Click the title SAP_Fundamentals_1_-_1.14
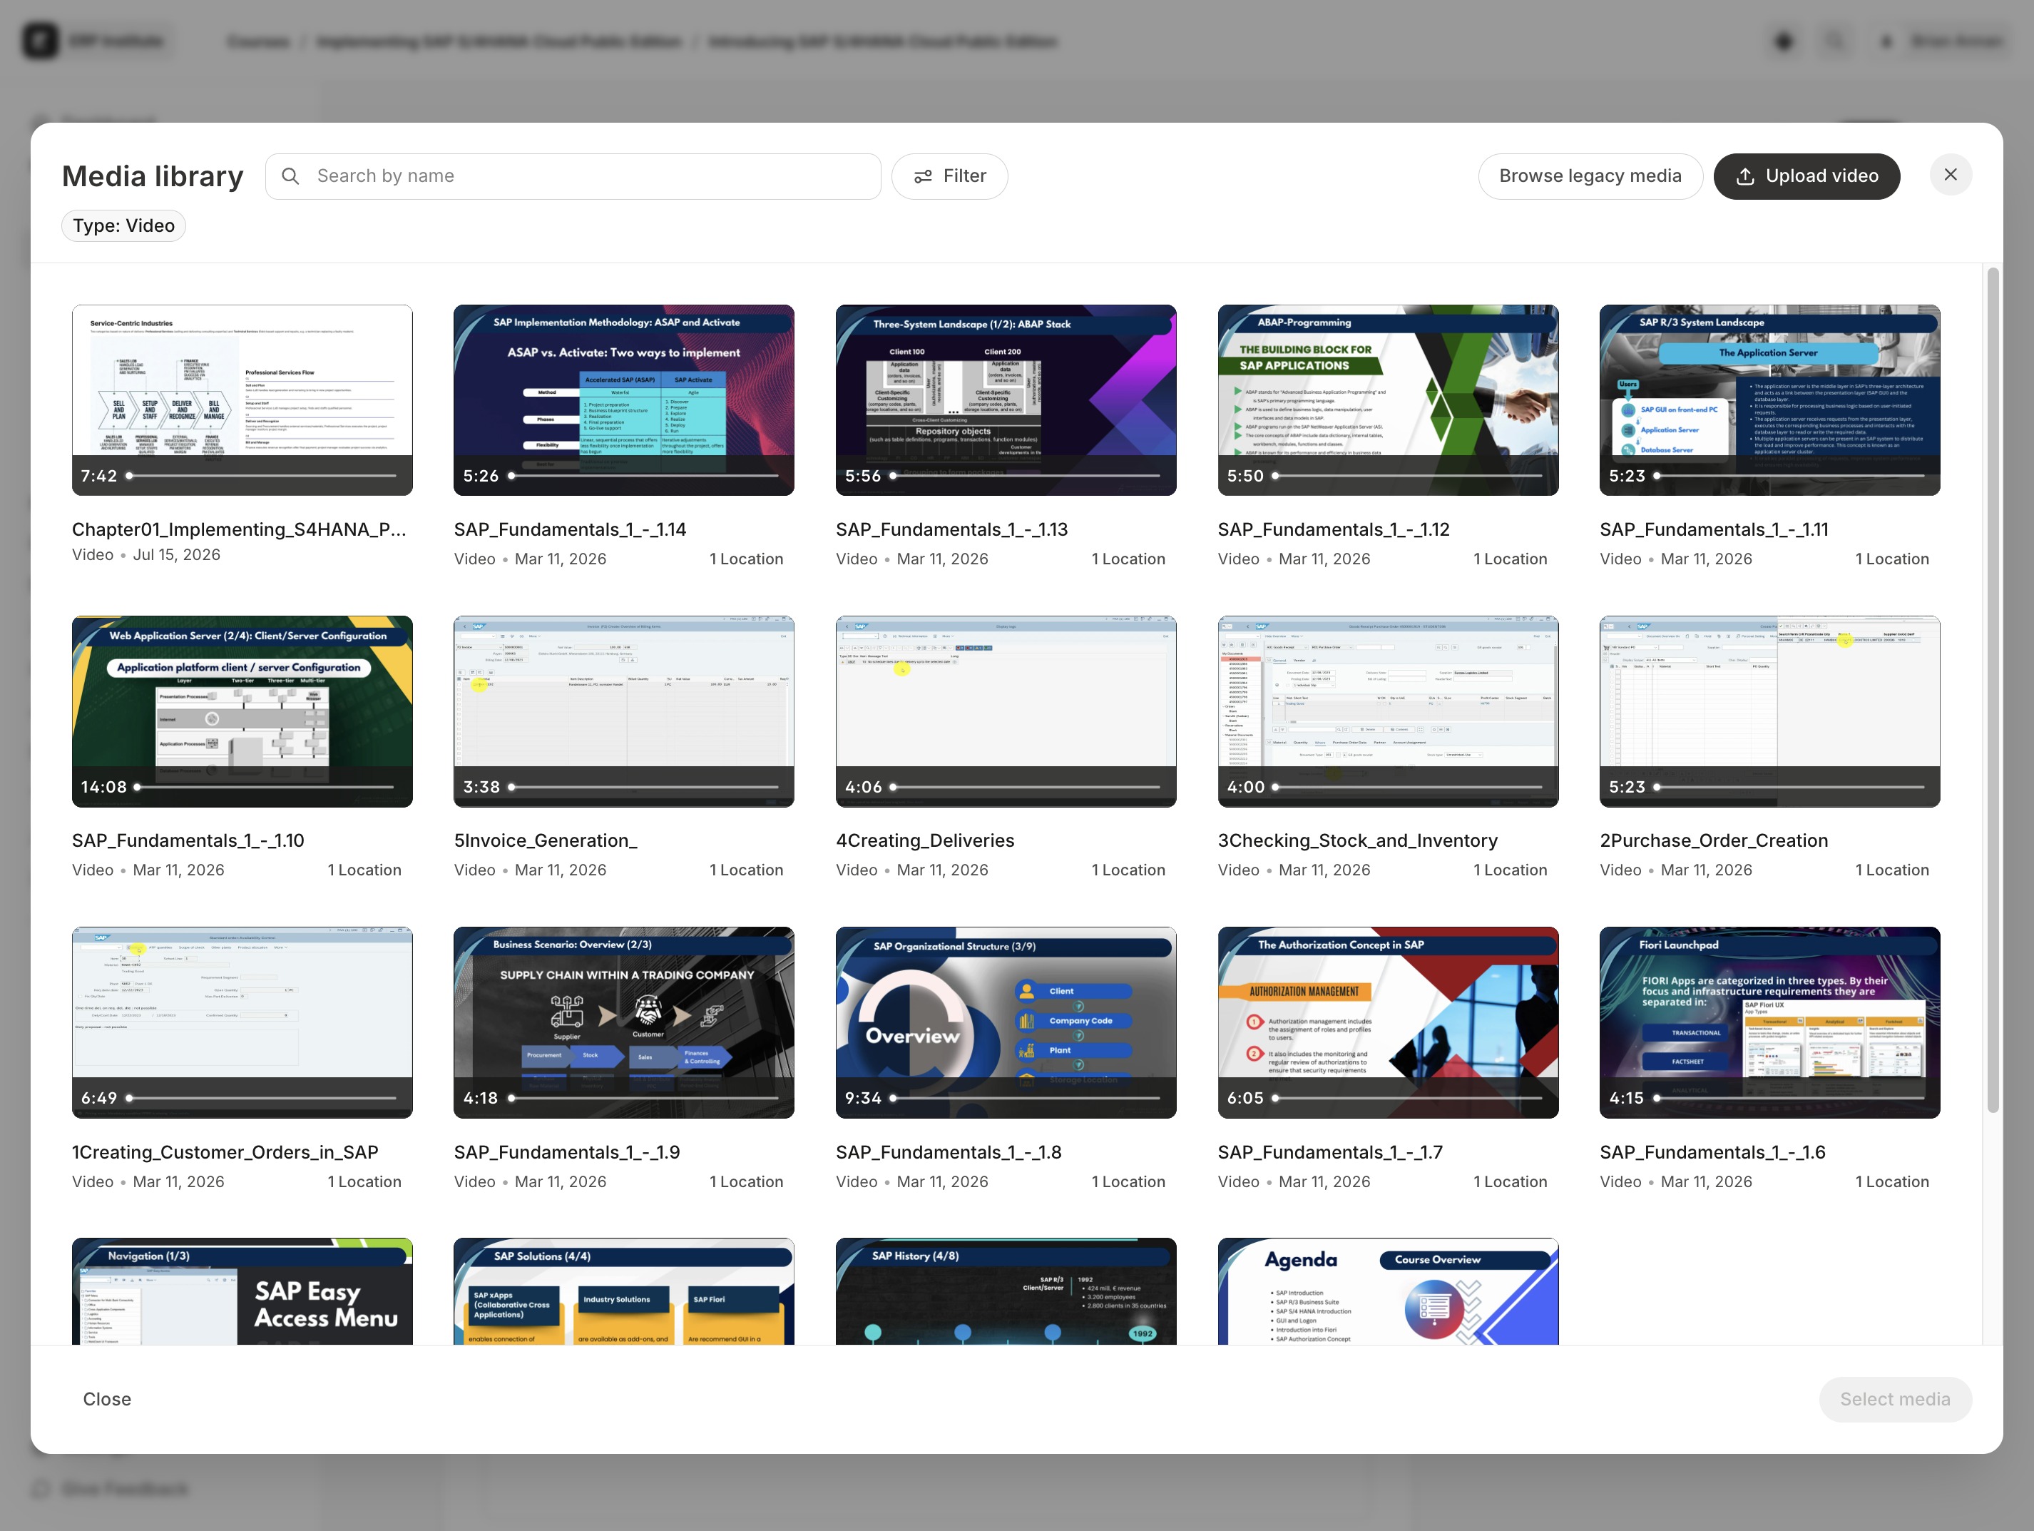Screen dimensions: 2034x1531 pyautogui.click(x=570, y=529)
